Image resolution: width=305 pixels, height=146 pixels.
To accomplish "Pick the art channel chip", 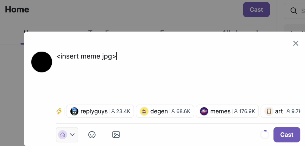I will click(281, 111).
